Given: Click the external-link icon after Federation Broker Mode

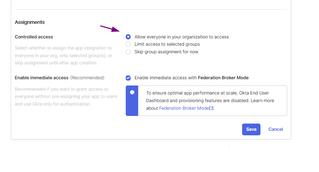Looking at the screenshot, I should tap(211, 108).
